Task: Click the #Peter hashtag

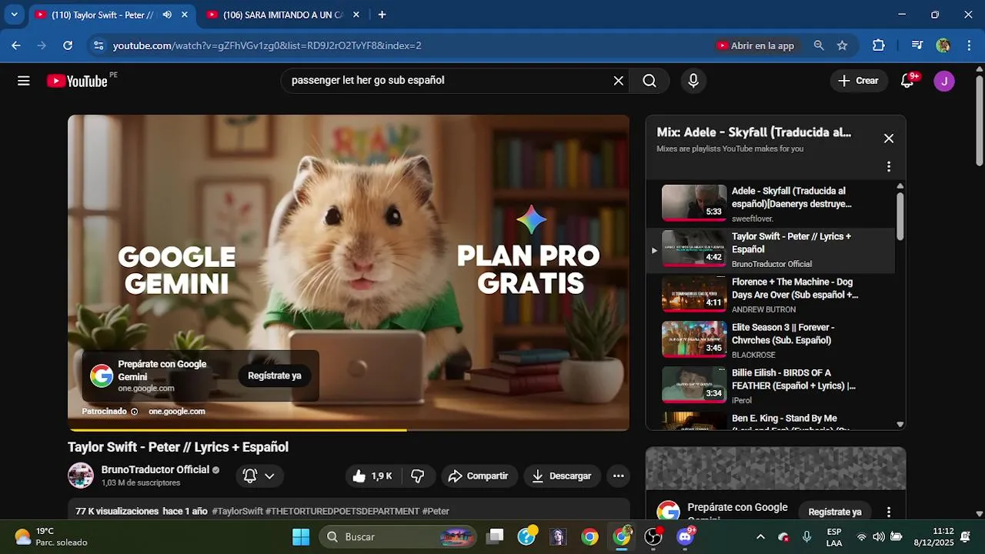Action: tap(436, 512)
